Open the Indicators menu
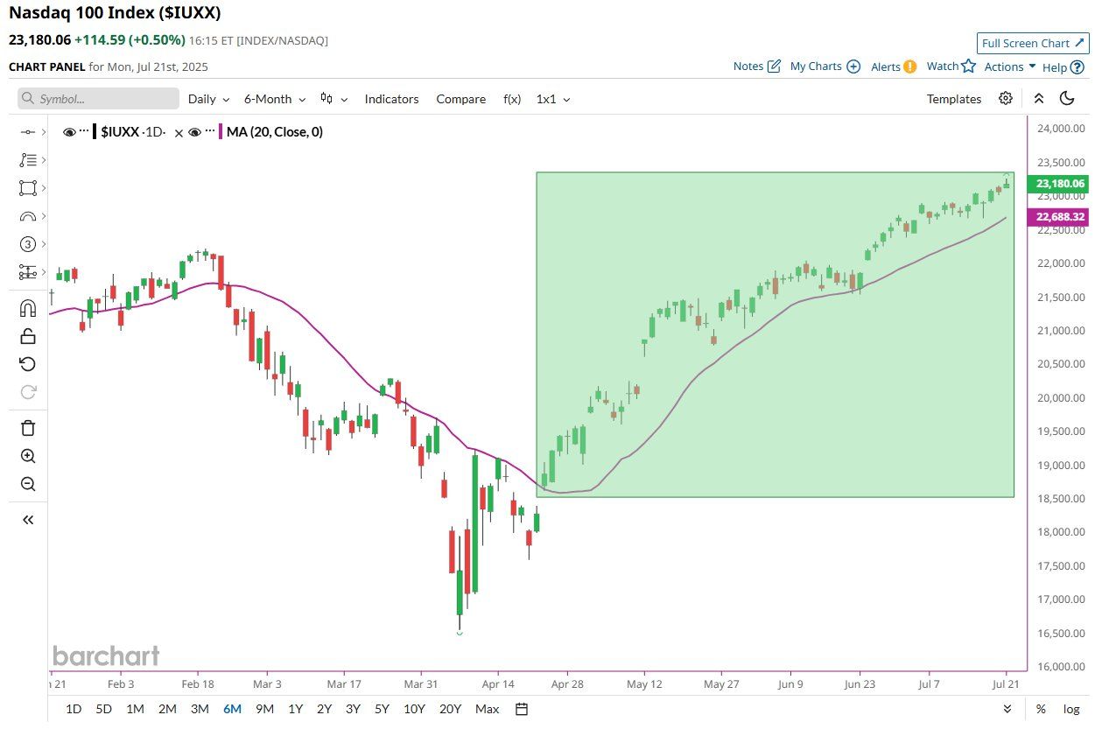 [391, 99]
